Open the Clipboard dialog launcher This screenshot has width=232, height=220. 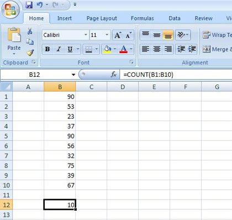coord(34,62)
